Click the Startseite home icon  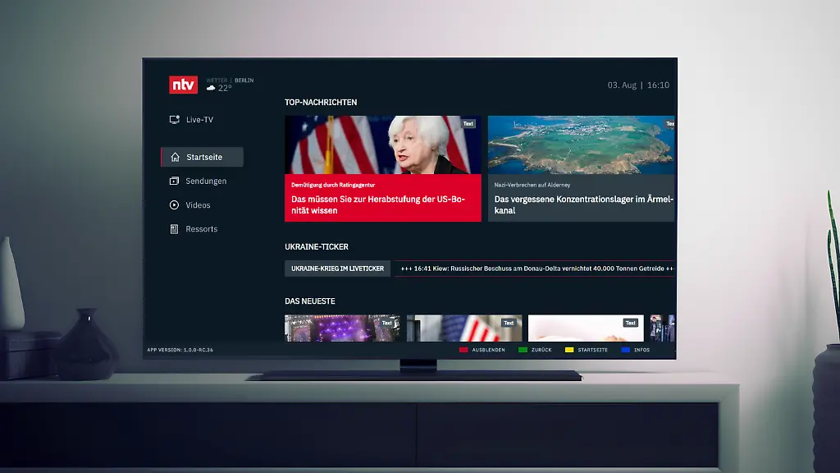(175, 158)
